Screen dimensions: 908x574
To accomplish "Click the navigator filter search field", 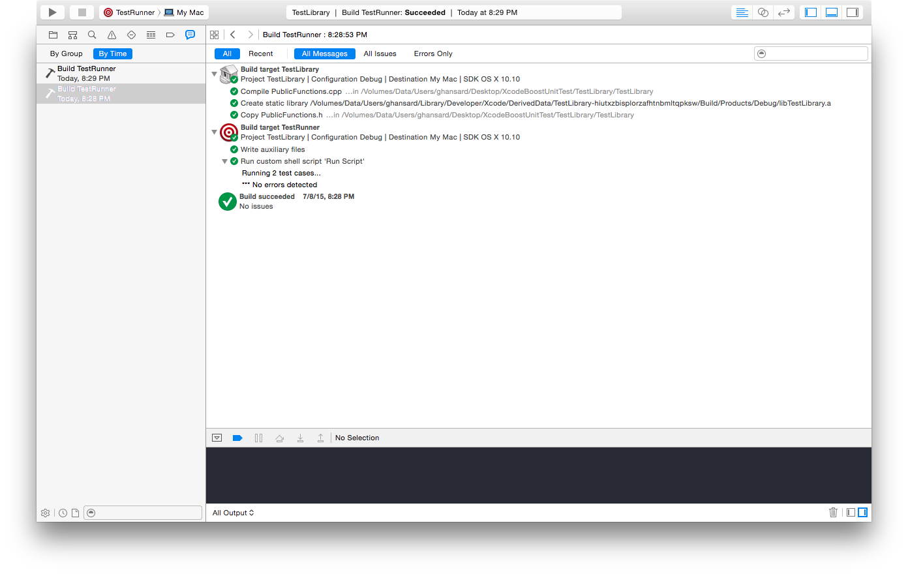I will pos(143,513).
